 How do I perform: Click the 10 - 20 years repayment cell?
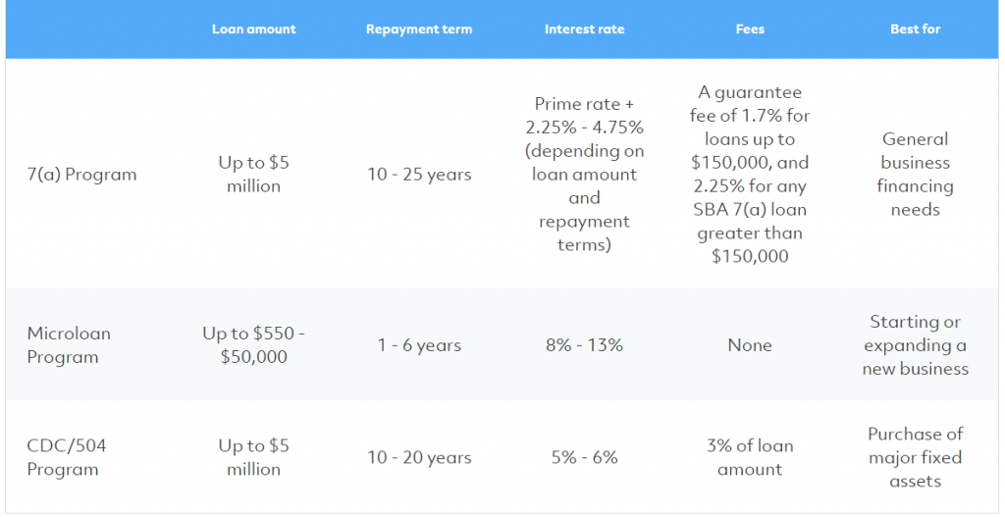pos(419,457)
